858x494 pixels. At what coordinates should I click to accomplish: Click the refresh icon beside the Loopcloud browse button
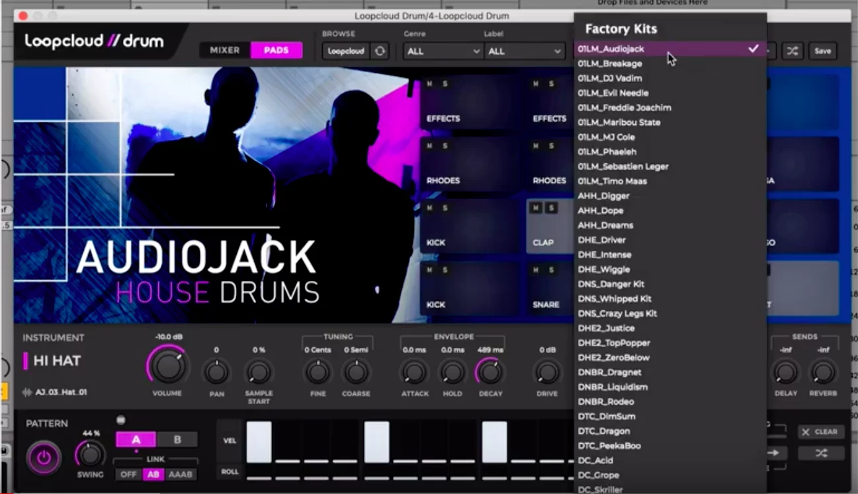380,51
